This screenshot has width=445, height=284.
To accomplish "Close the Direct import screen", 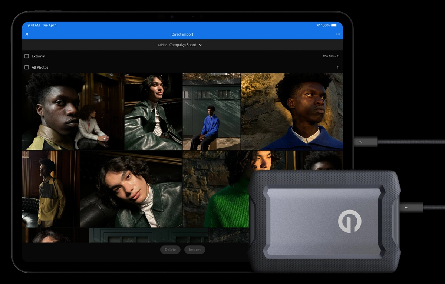I will (27, 34).
